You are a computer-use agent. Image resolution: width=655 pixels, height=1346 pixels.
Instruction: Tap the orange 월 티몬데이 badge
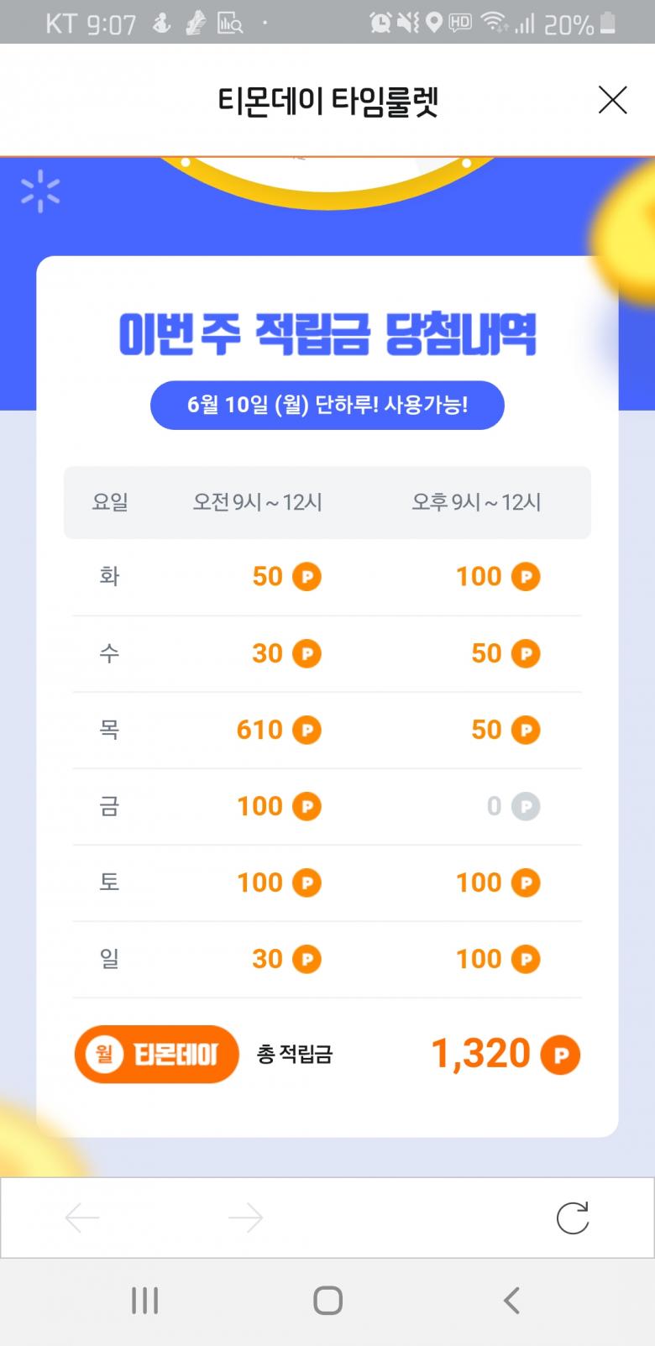click(156, 1054)
